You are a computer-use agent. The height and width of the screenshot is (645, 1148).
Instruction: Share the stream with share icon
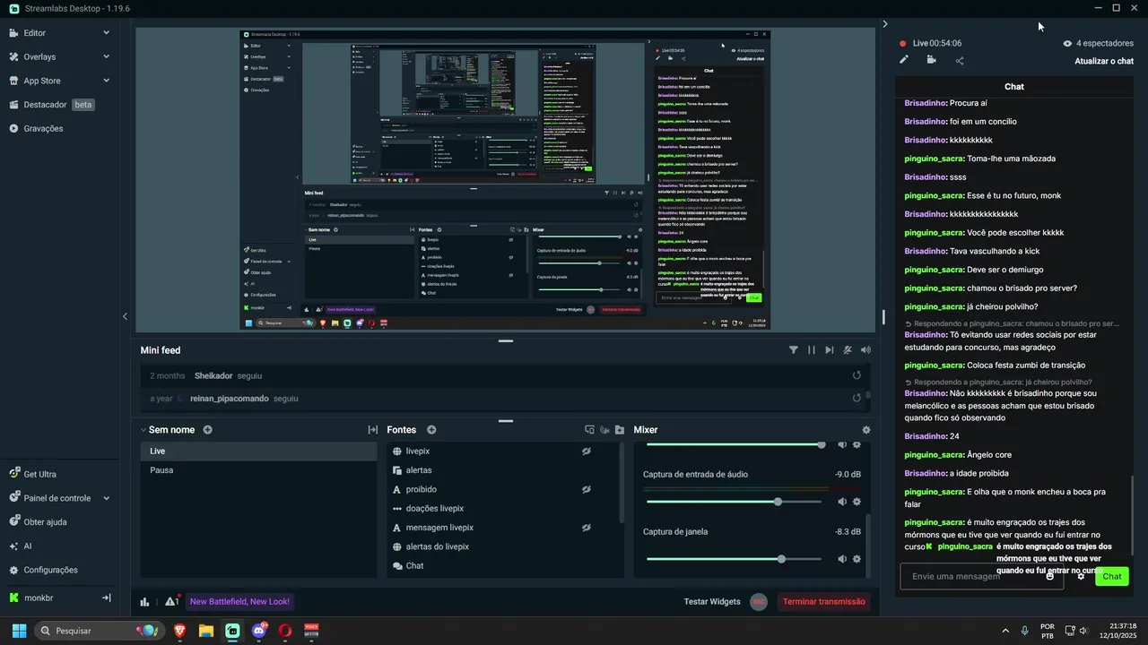[x=960, y=61]
